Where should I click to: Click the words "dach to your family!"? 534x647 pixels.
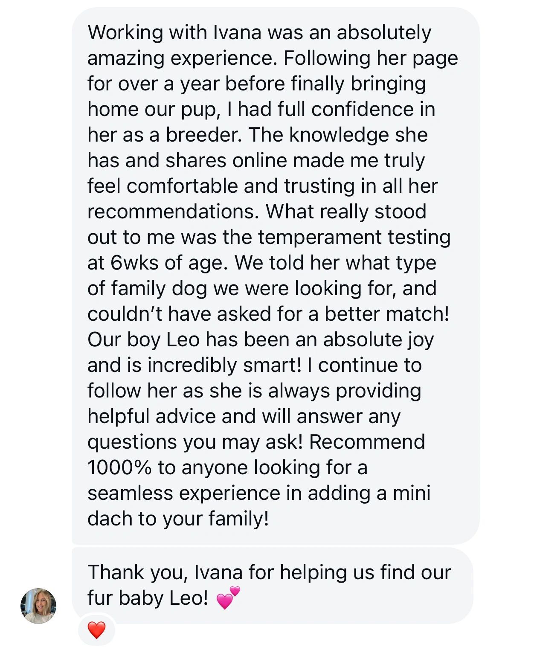178,519
